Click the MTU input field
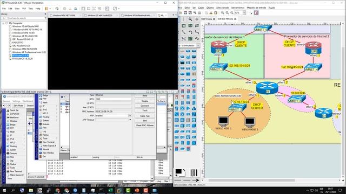 point(113,99)
